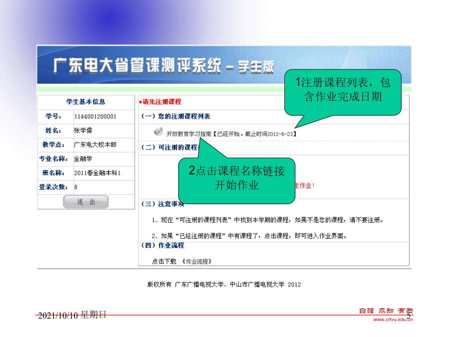Screen dimensions: 449x337
Task: Select the login count value 8
Action: [76, 187]
